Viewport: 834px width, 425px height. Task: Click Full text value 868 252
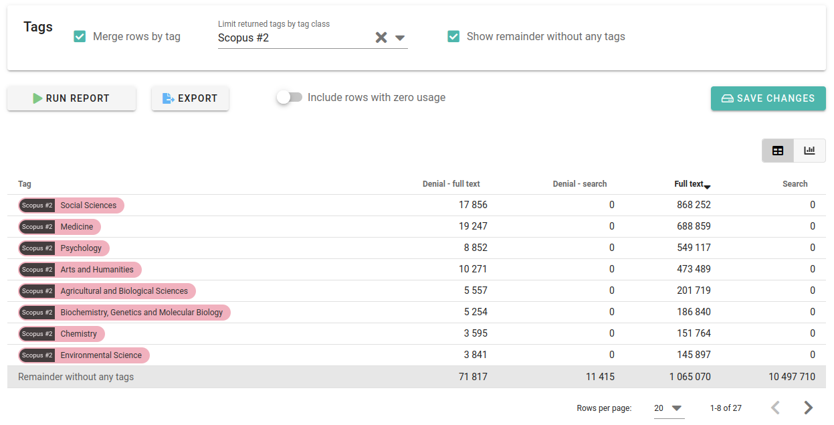(x=694, y=205)
